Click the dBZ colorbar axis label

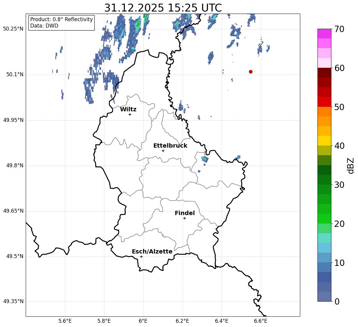coord(351,165)
